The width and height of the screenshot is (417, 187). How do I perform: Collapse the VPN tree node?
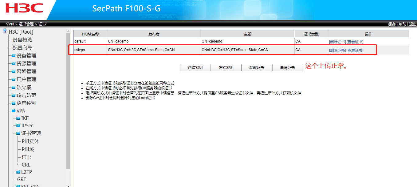point(14,111)
